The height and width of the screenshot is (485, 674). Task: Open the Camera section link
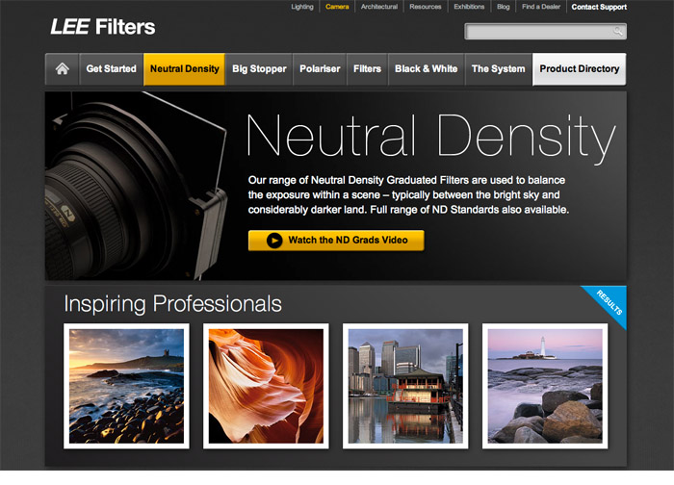pos(337,7)
